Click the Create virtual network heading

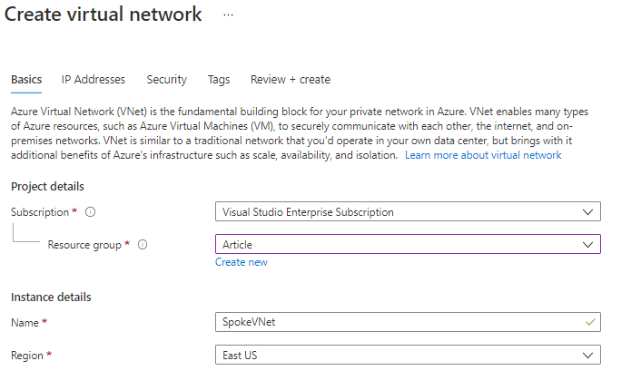[104, 15]
